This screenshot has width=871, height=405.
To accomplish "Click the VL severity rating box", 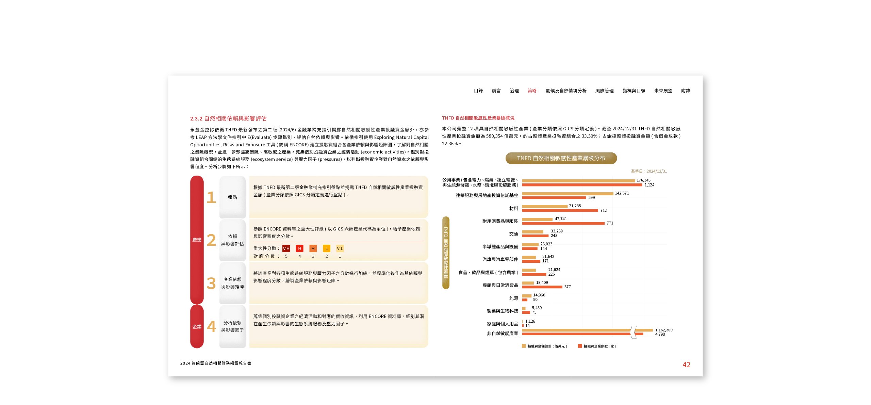I will point(339,248).
